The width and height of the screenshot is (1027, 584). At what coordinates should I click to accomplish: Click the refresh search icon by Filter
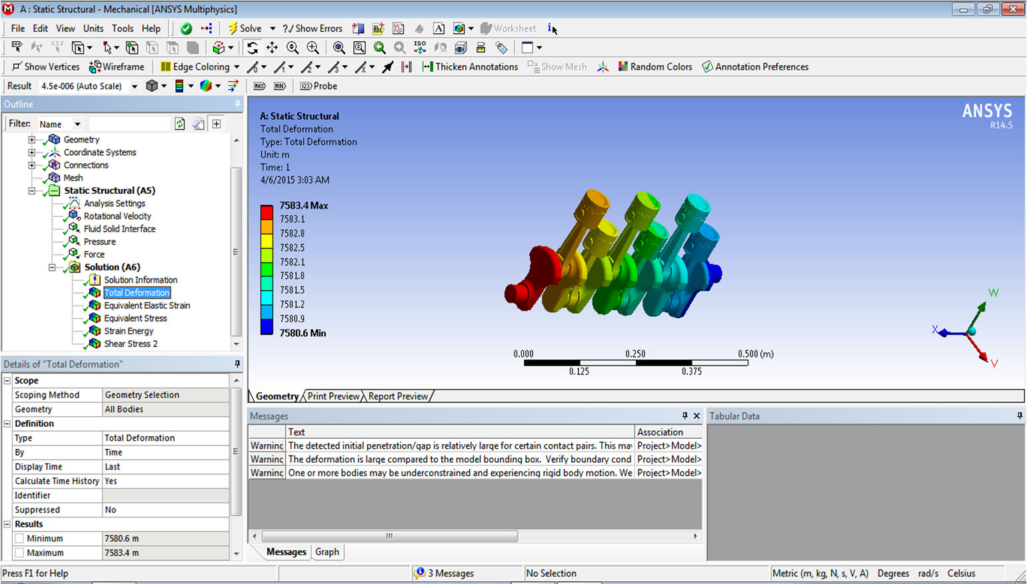(x=180, y=124)
